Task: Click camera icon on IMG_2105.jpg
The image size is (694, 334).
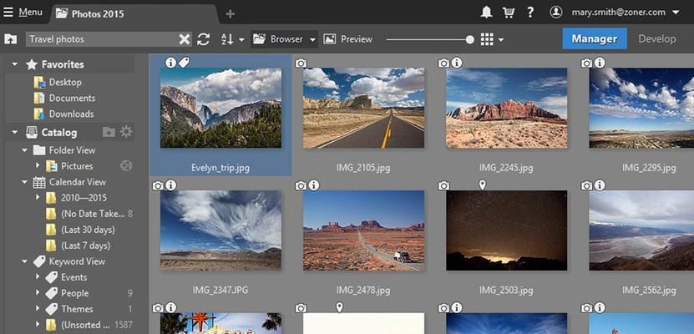Action: click(x=301, y=63)
